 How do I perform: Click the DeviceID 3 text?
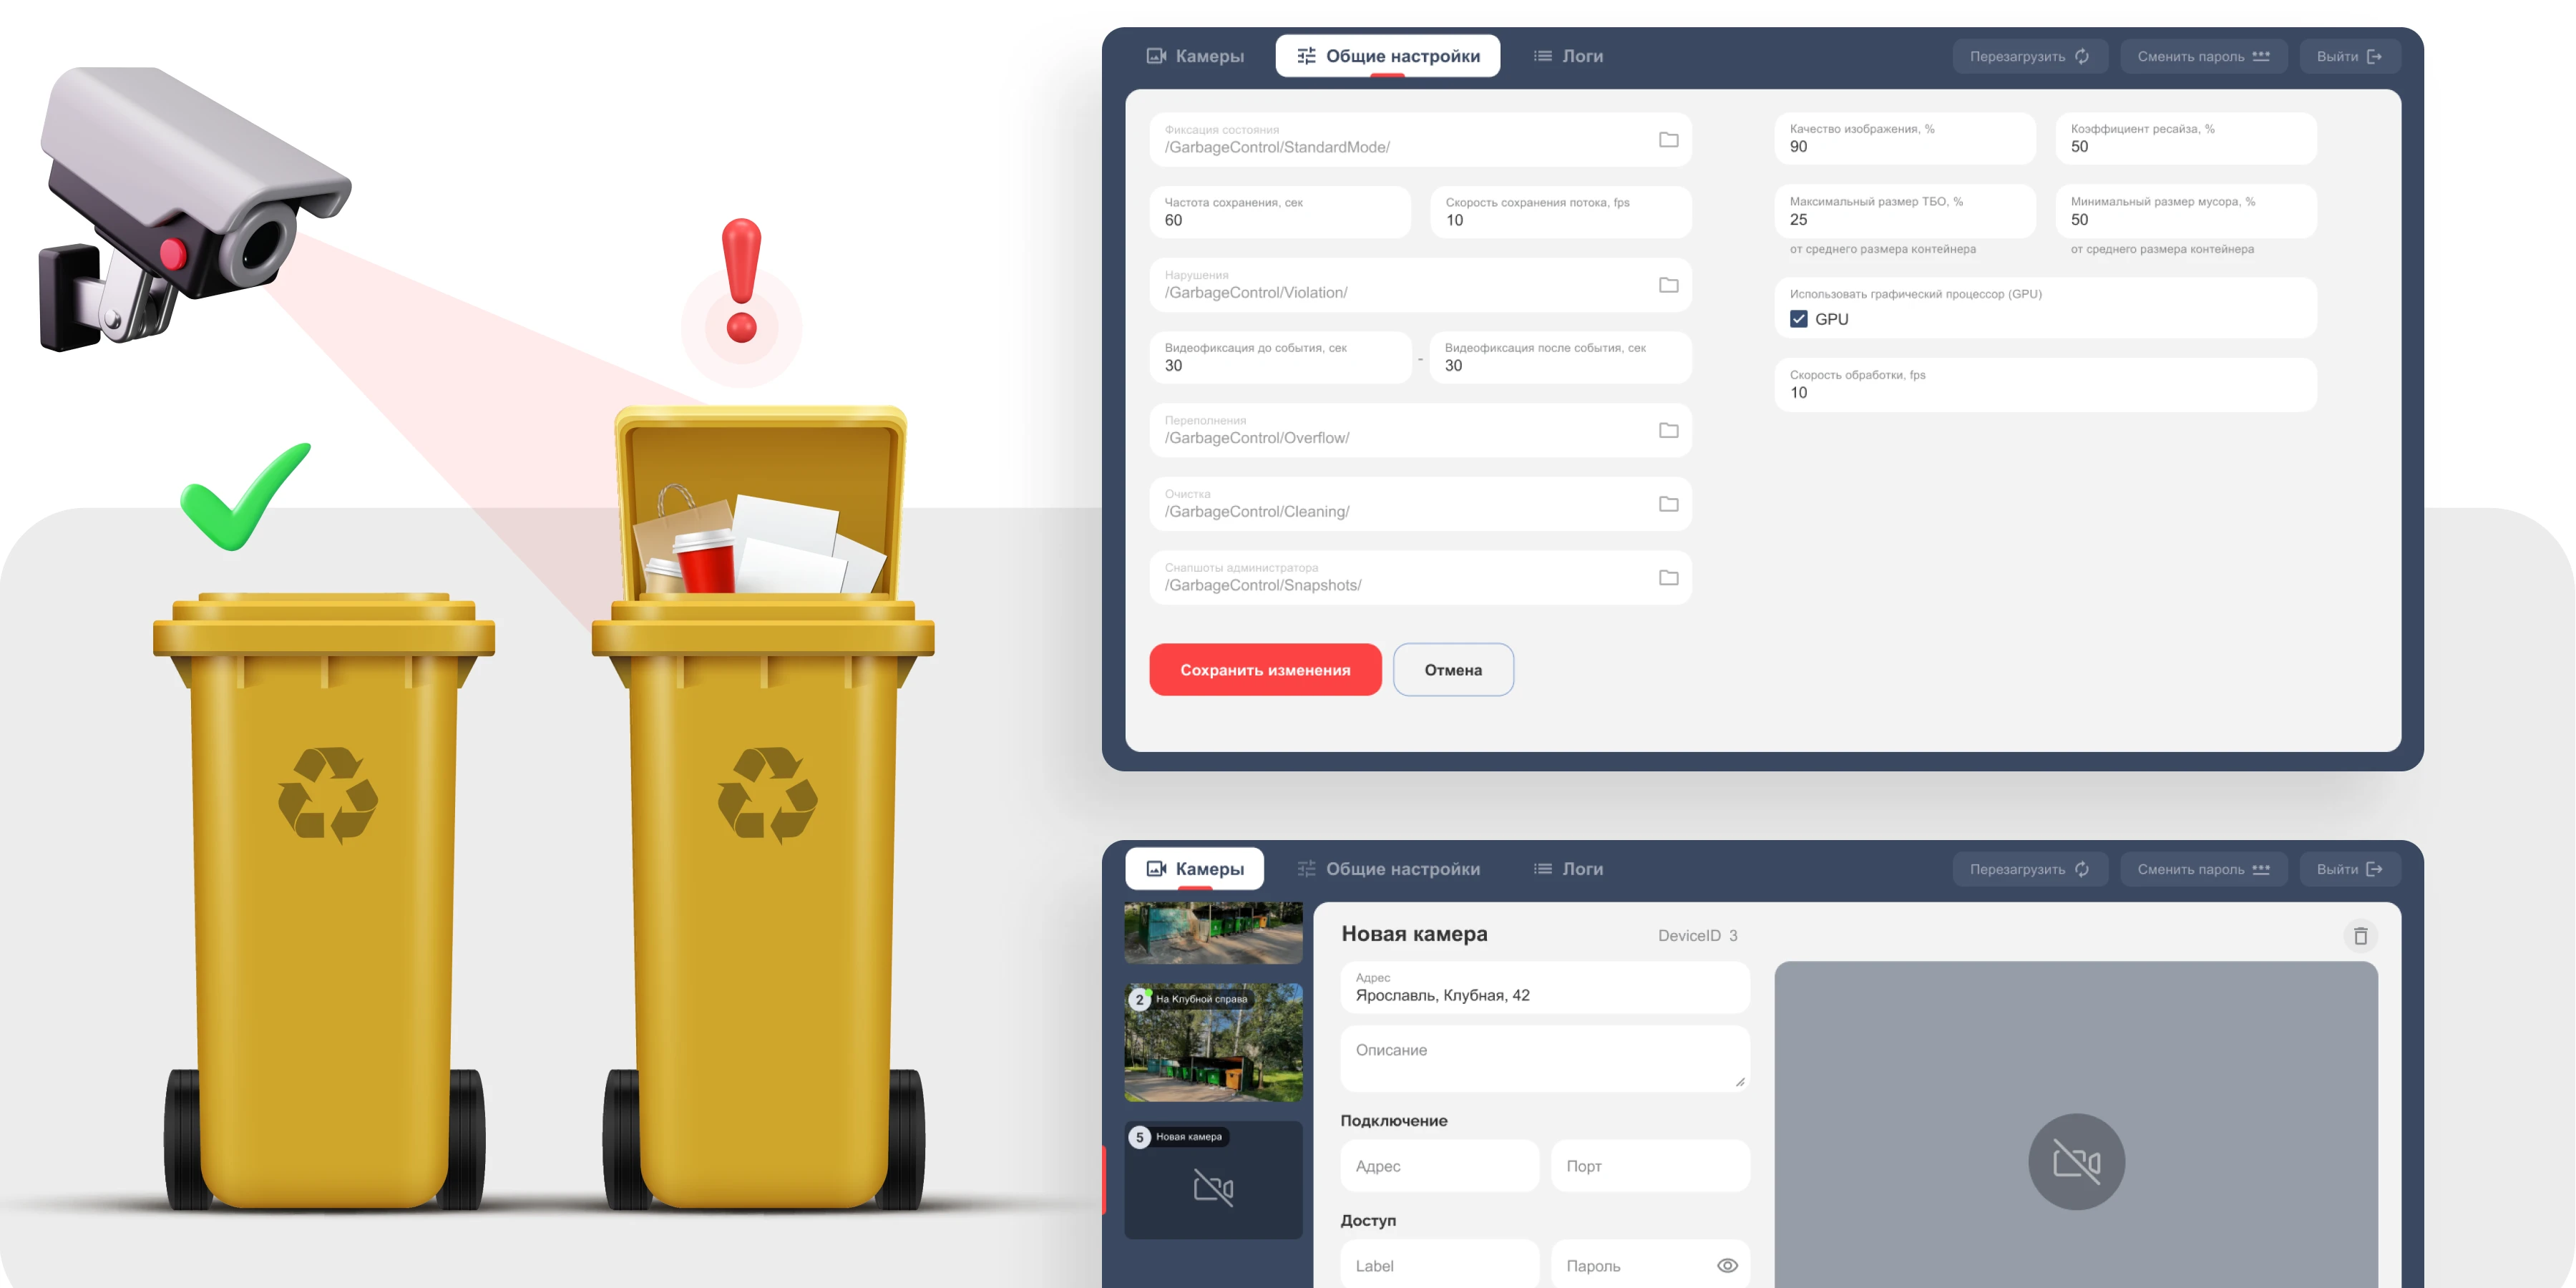click(x=1697, y=936)
